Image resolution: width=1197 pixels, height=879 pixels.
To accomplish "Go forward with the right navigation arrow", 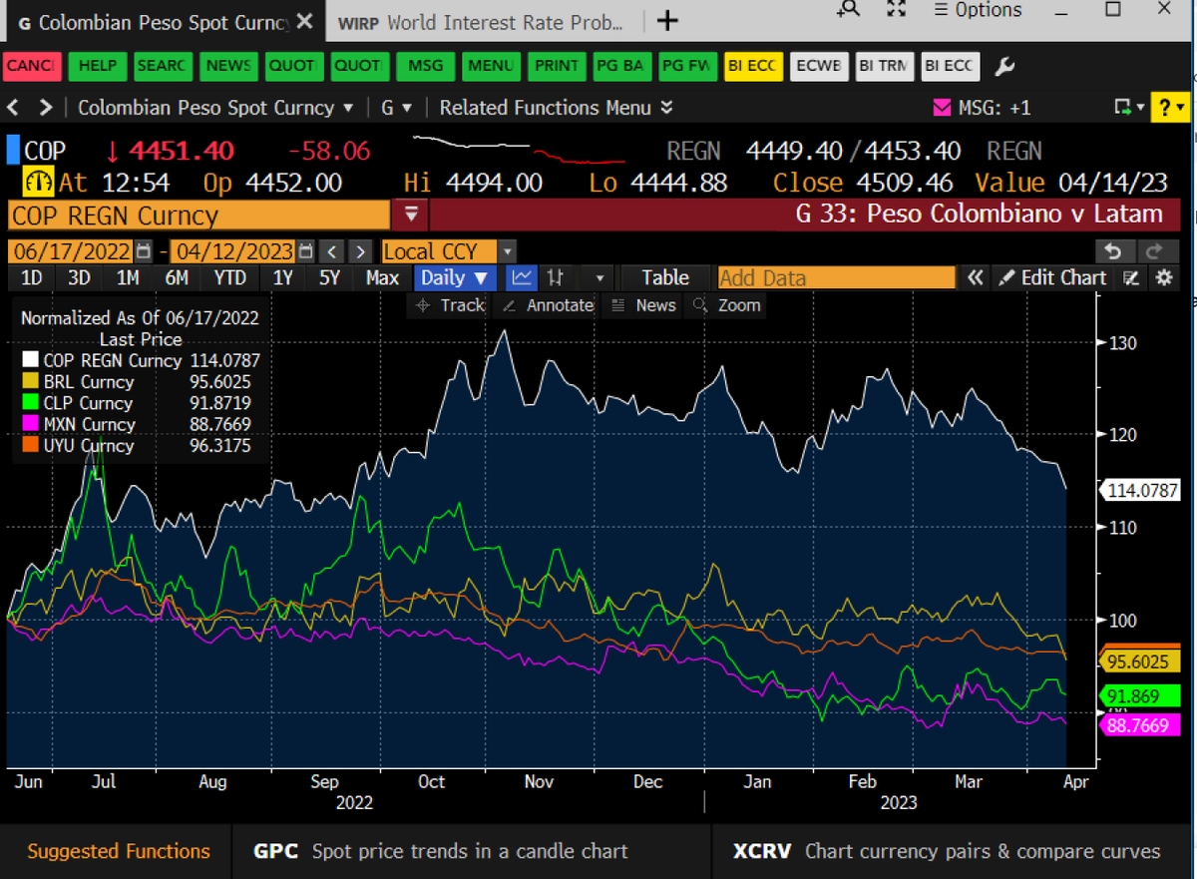I will coord(45,107).
